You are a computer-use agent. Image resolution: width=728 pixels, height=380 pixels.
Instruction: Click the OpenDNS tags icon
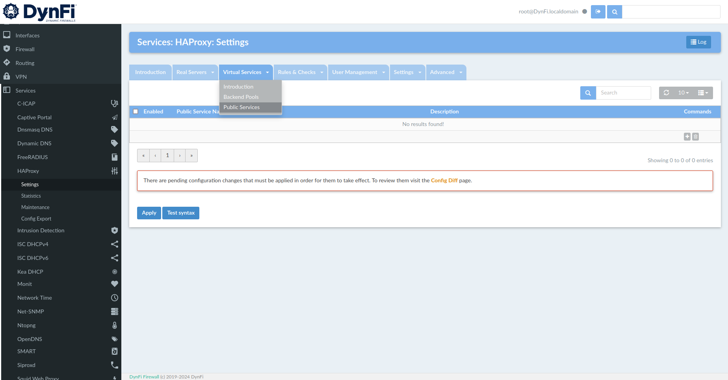click(x=114, y=339)
